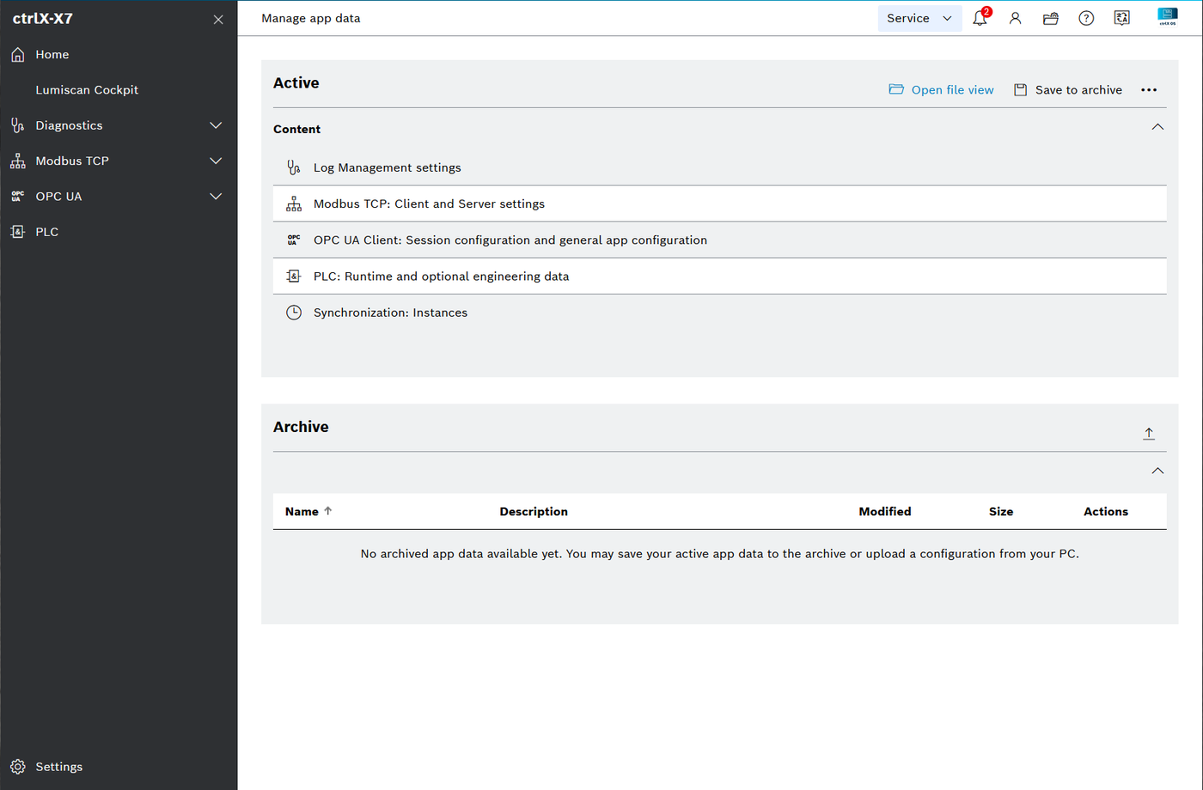Collapse the Content section chevron
The width and height of the screenshot is (1203, 790).
click(x=1157, y=127)
